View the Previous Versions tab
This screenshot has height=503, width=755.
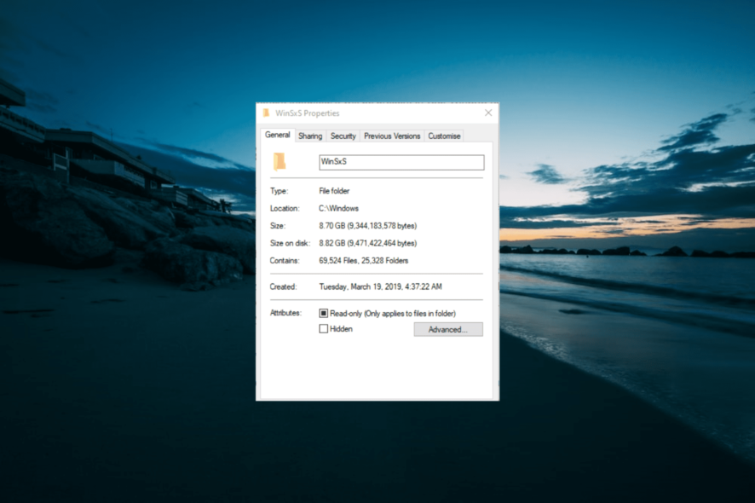point(391,135)
